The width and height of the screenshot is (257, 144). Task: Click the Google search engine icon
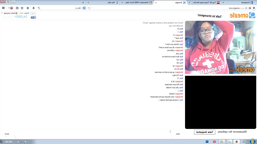[x=84, y=8]
